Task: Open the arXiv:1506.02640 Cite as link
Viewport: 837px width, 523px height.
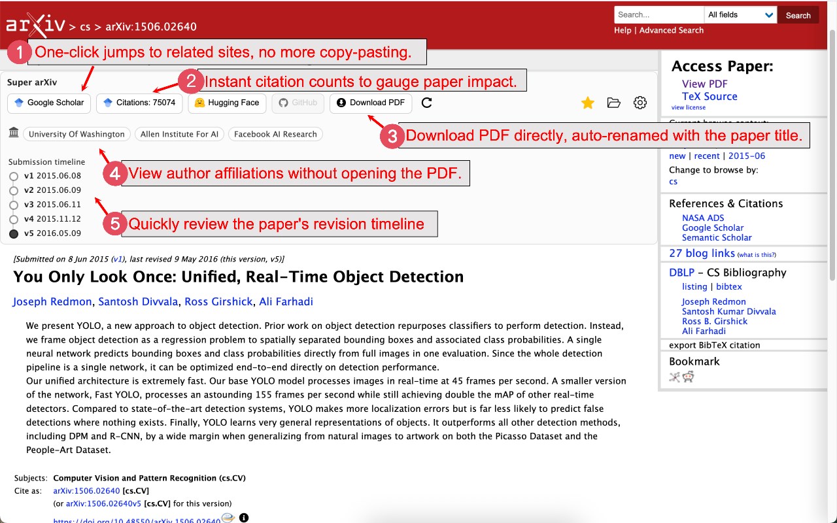Action: [86, 490]
